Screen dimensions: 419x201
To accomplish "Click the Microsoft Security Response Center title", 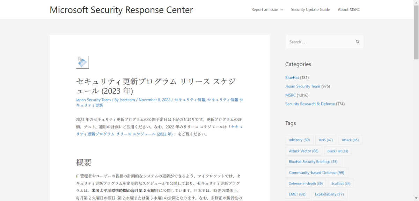I will pos(121,10).
